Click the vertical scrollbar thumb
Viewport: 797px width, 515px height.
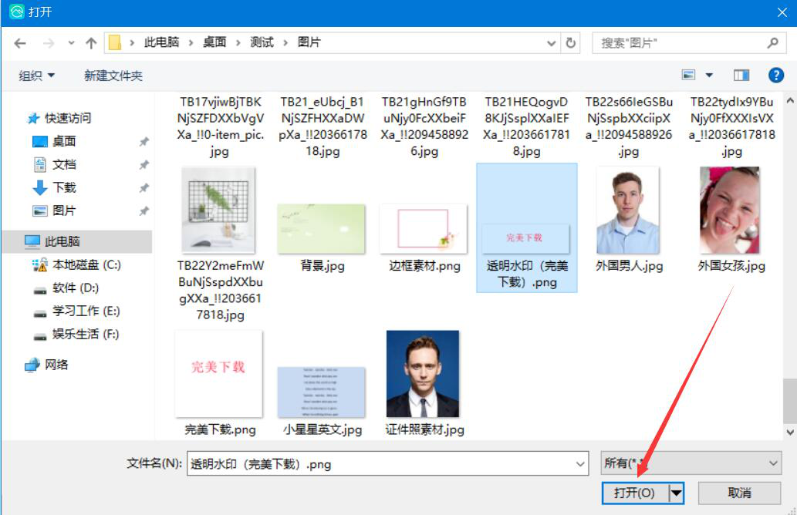point(790,401)
